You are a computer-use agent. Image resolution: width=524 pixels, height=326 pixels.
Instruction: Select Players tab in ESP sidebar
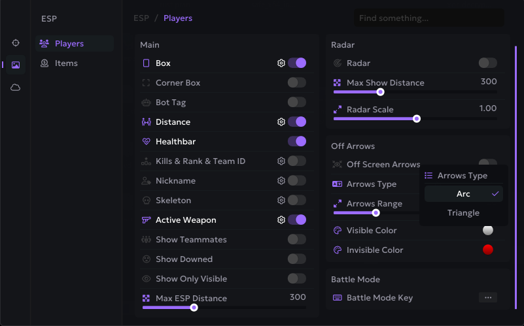pyautogui.click(x=69, y=44)
